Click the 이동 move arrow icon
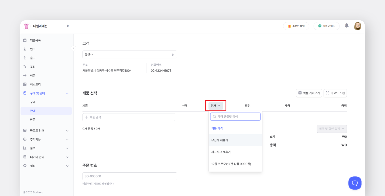Screen dimensions: 385x196 [24, 75]
